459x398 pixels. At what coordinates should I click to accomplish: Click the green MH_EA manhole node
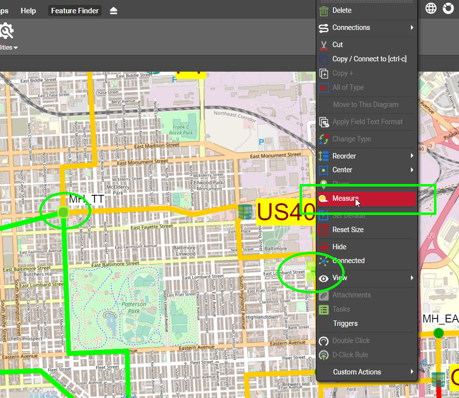click(438, 333)
